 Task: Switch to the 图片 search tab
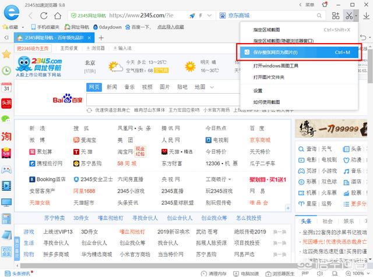164,87
